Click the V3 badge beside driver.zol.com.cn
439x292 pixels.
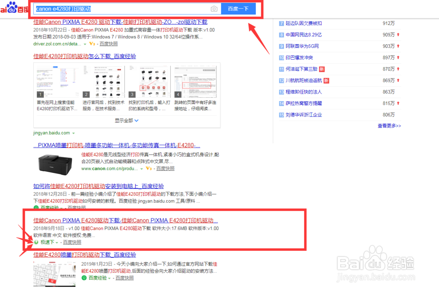(92, 44)
